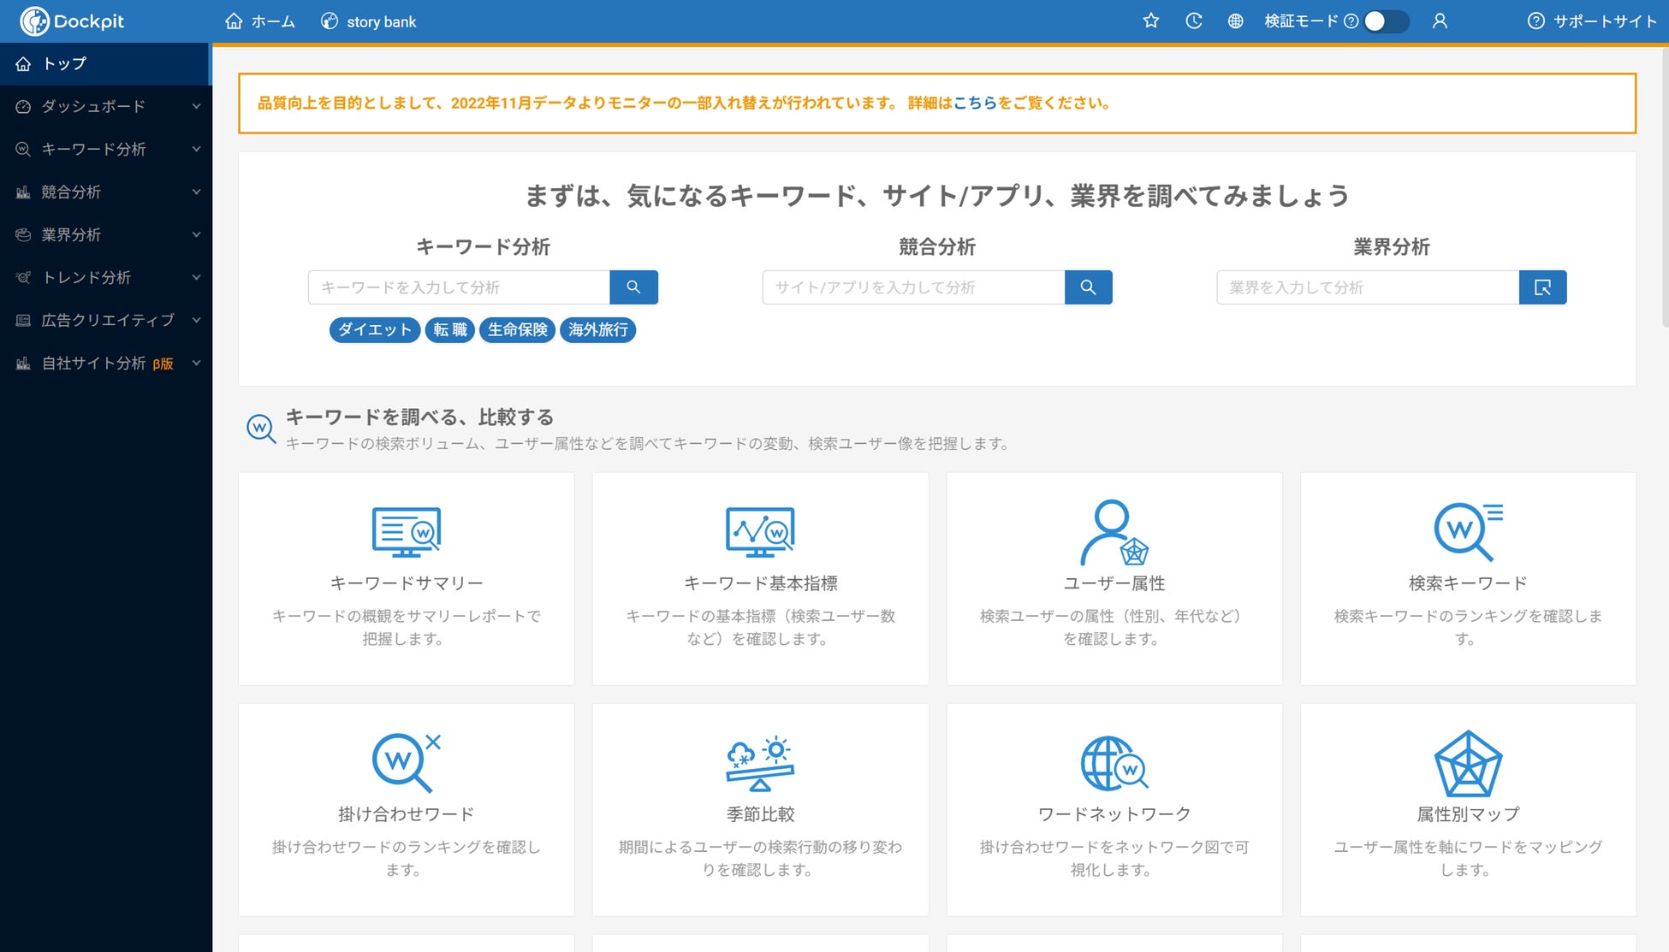Screen dimensions: 1669x952
Task: Open the user account icon
Action: (1440, 21)
